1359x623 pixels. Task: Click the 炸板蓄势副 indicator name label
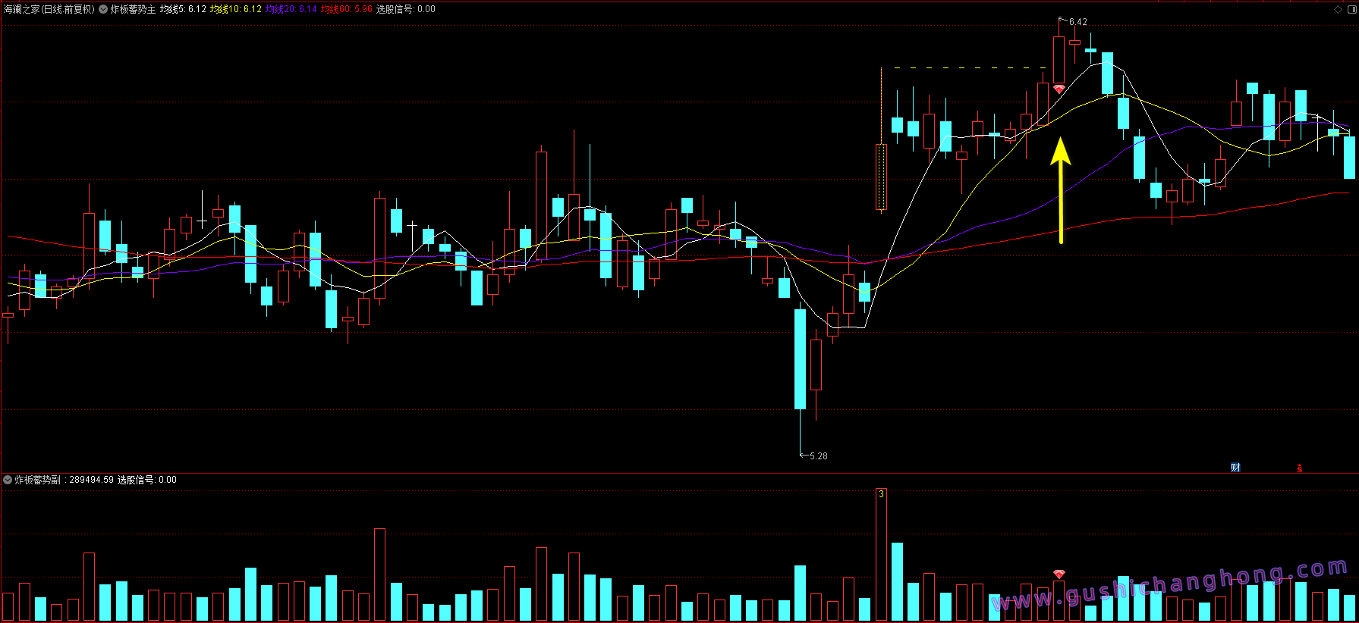37,480
